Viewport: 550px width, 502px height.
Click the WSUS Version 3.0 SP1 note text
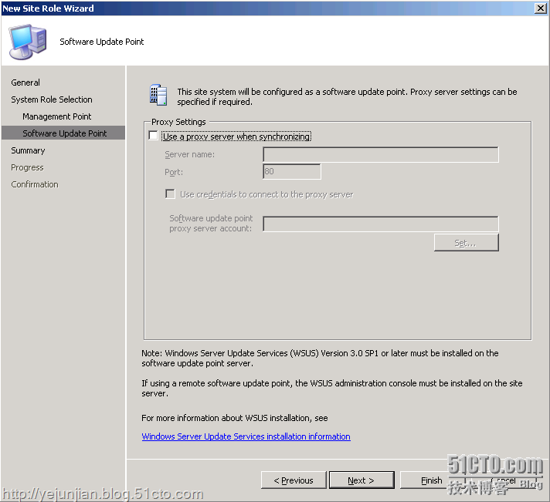pyautogui.click(x=320, y=358)
